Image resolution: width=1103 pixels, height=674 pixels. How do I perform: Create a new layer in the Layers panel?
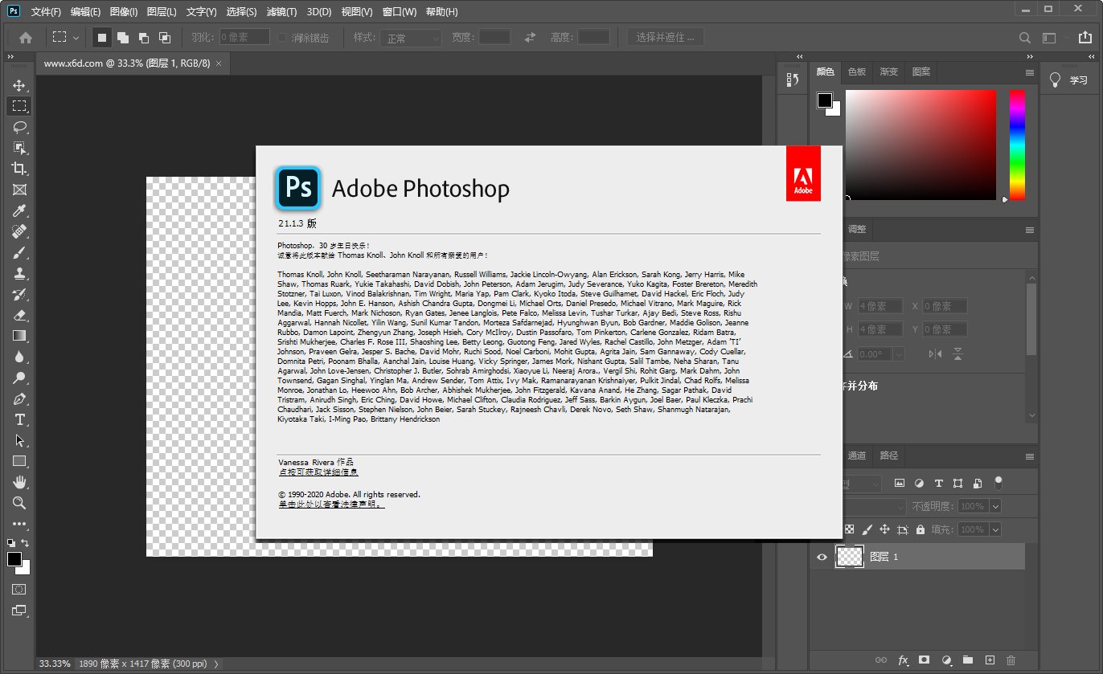(989, 659)
